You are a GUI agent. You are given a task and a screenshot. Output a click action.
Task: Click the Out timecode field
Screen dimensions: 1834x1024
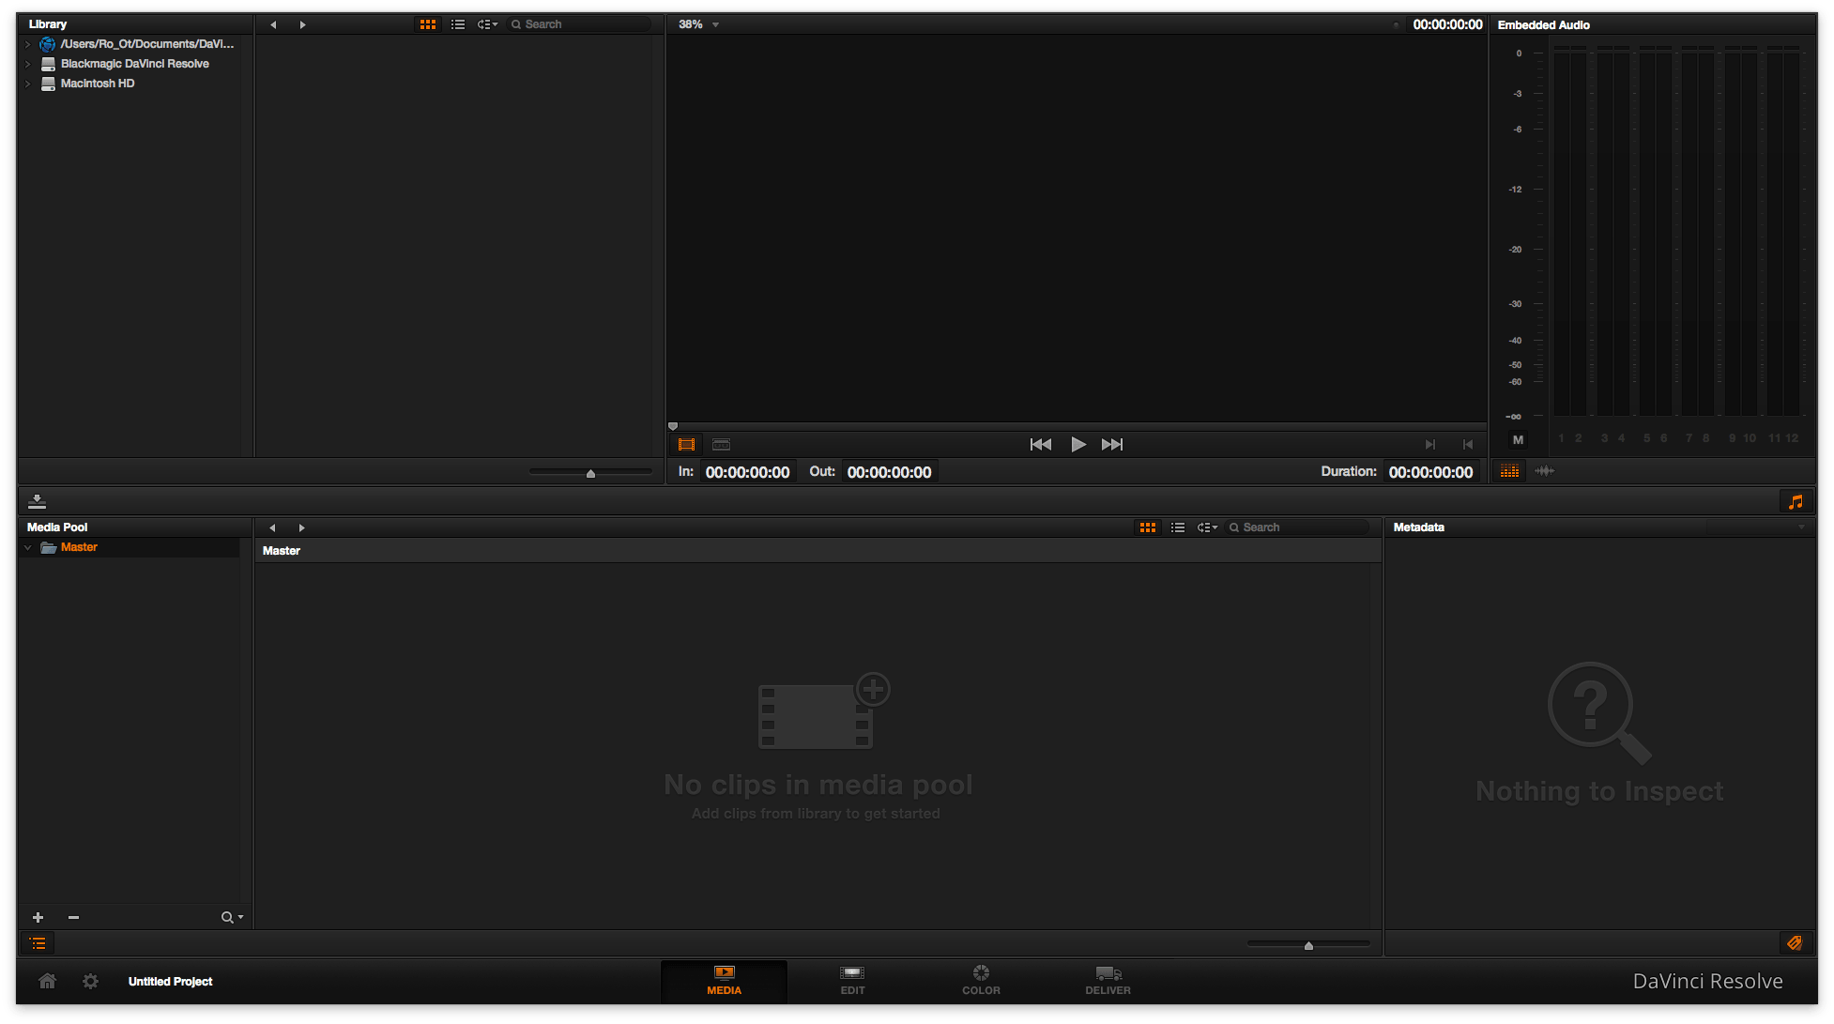(x=889, y=472)
